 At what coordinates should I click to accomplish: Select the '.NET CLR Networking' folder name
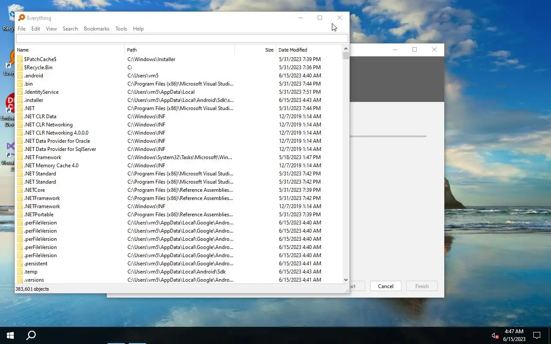tap(48, 125)
